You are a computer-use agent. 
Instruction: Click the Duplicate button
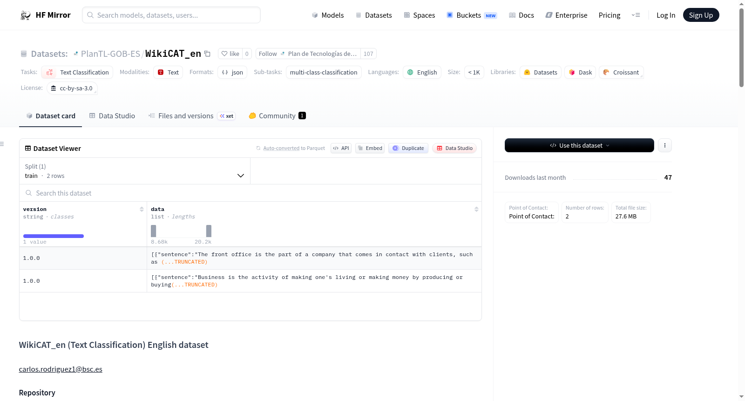(408, 148)
